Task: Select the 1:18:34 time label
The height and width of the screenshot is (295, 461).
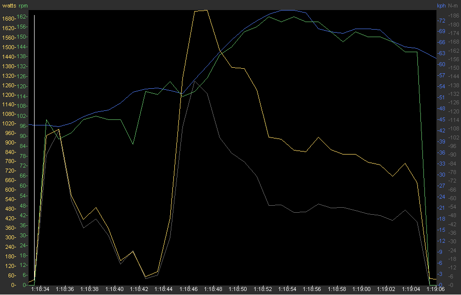Action: tap(40, 289)
